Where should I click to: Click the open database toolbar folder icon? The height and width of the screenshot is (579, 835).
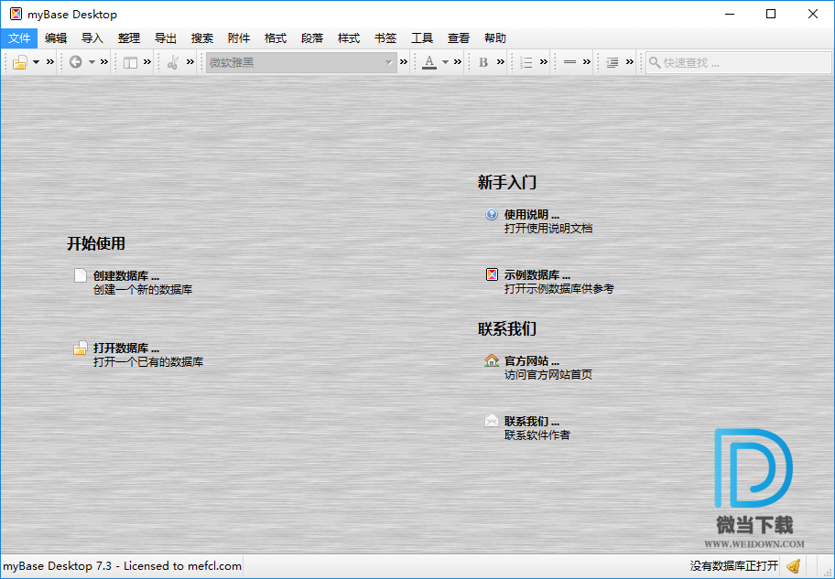[x=20, y=62]
